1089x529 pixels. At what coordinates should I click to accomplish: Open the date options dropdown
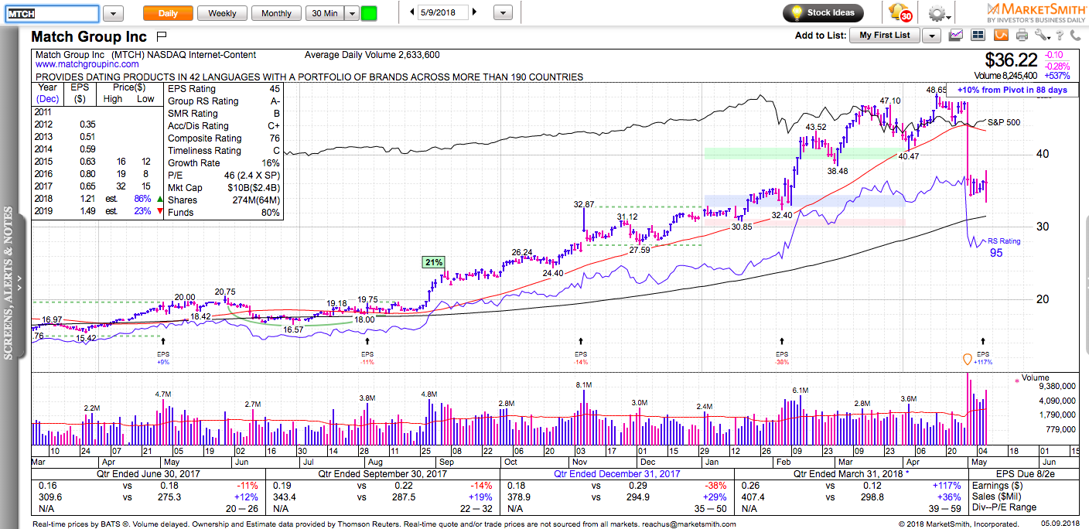pyautogui.click(x=503, y=13)
